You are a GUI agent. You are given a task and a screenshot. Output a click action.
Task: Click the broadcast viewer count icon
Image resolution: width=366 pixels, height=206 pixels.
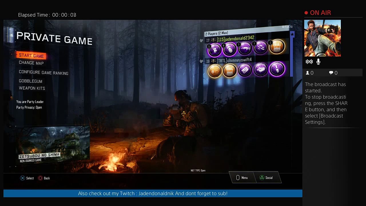(x=307, y=73)
